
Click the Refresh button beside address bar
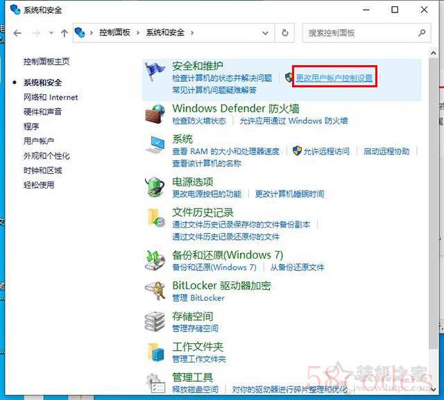(285, 33)
